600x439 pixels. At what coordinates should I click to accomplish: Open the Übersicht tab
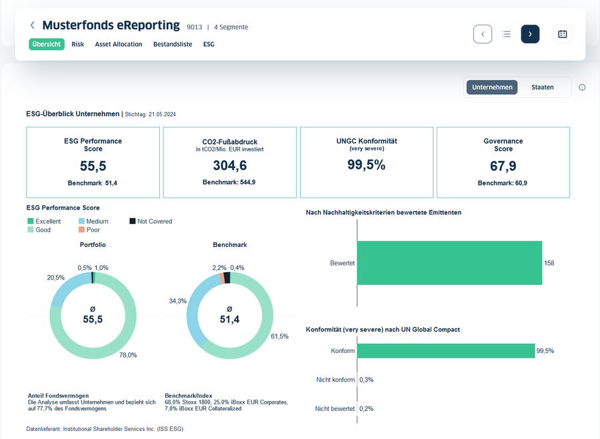pyautogui.click(x=47, y=45)
